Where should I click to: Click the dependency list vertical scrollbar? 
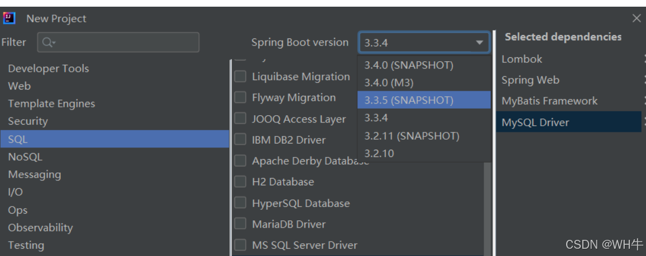coord(488,209)
